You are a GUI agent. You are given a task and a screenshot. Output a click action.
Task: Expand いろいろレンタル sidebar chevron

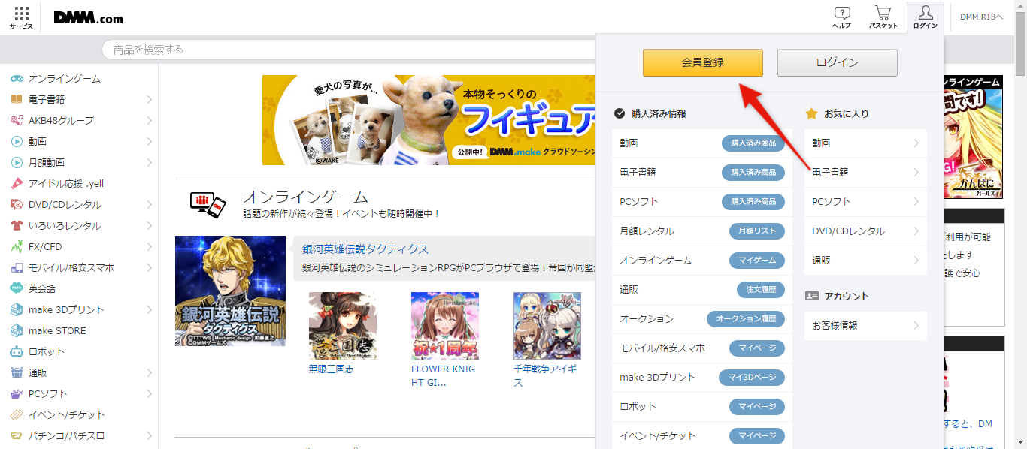tap(149, 225)
